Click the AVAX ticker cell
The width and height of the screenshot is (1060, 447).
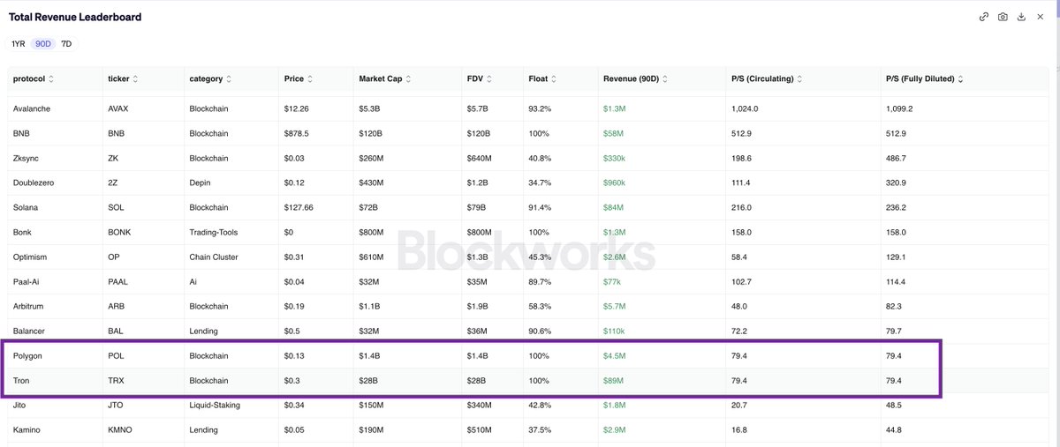point(117,108)
